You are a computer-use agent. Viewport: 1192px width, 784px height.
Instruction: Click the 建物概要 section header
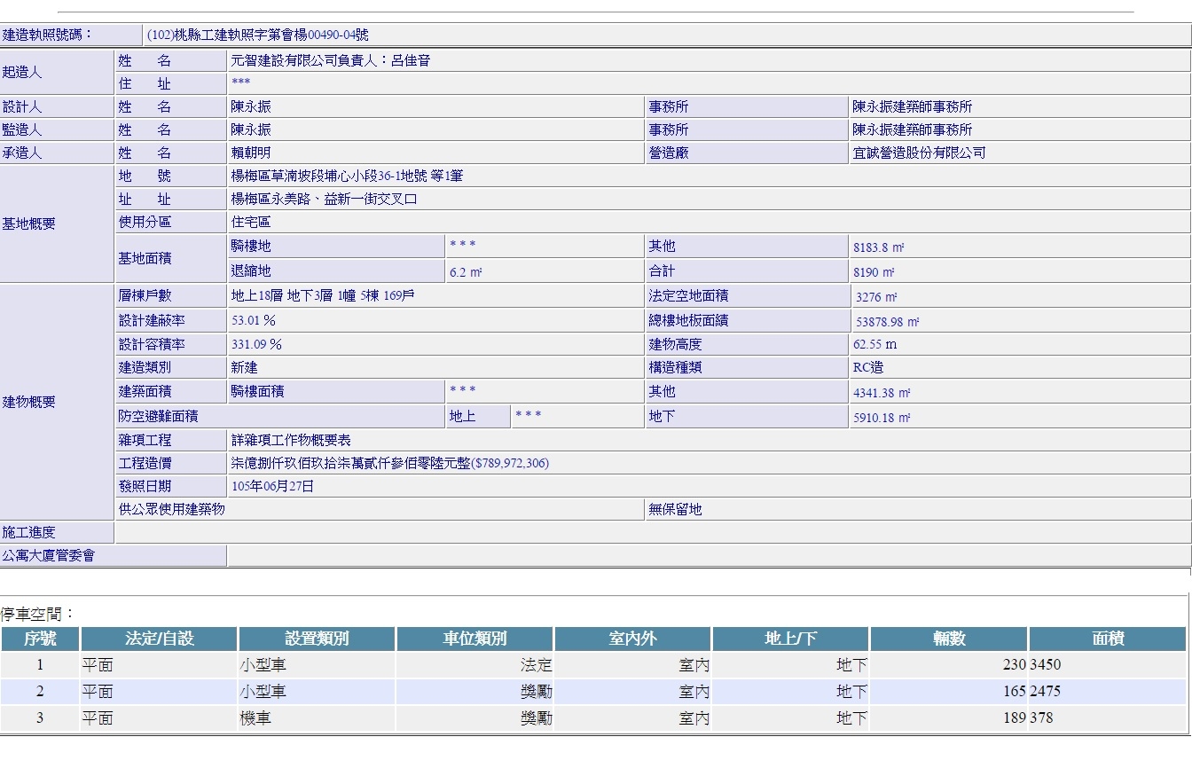[x=58, y=402]
